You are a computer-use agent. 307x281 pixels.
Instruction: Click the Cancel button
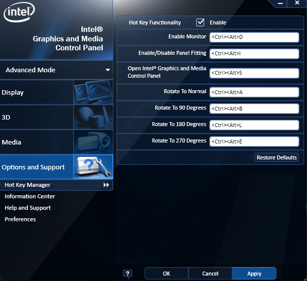click(210, 274)
